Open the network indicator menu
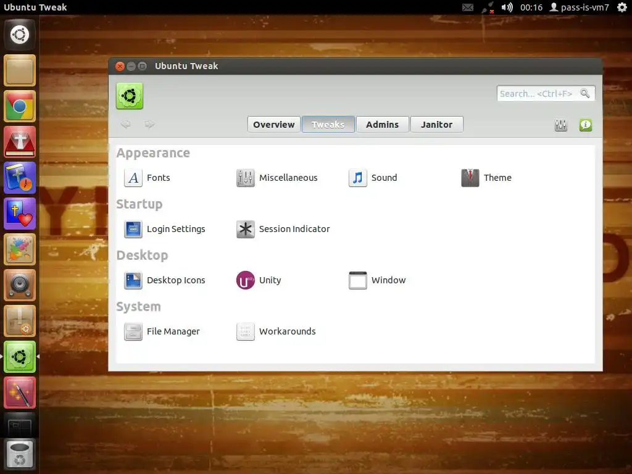This screenshot has width=632, height=474. pyautogui.click(x=488, y=7)
